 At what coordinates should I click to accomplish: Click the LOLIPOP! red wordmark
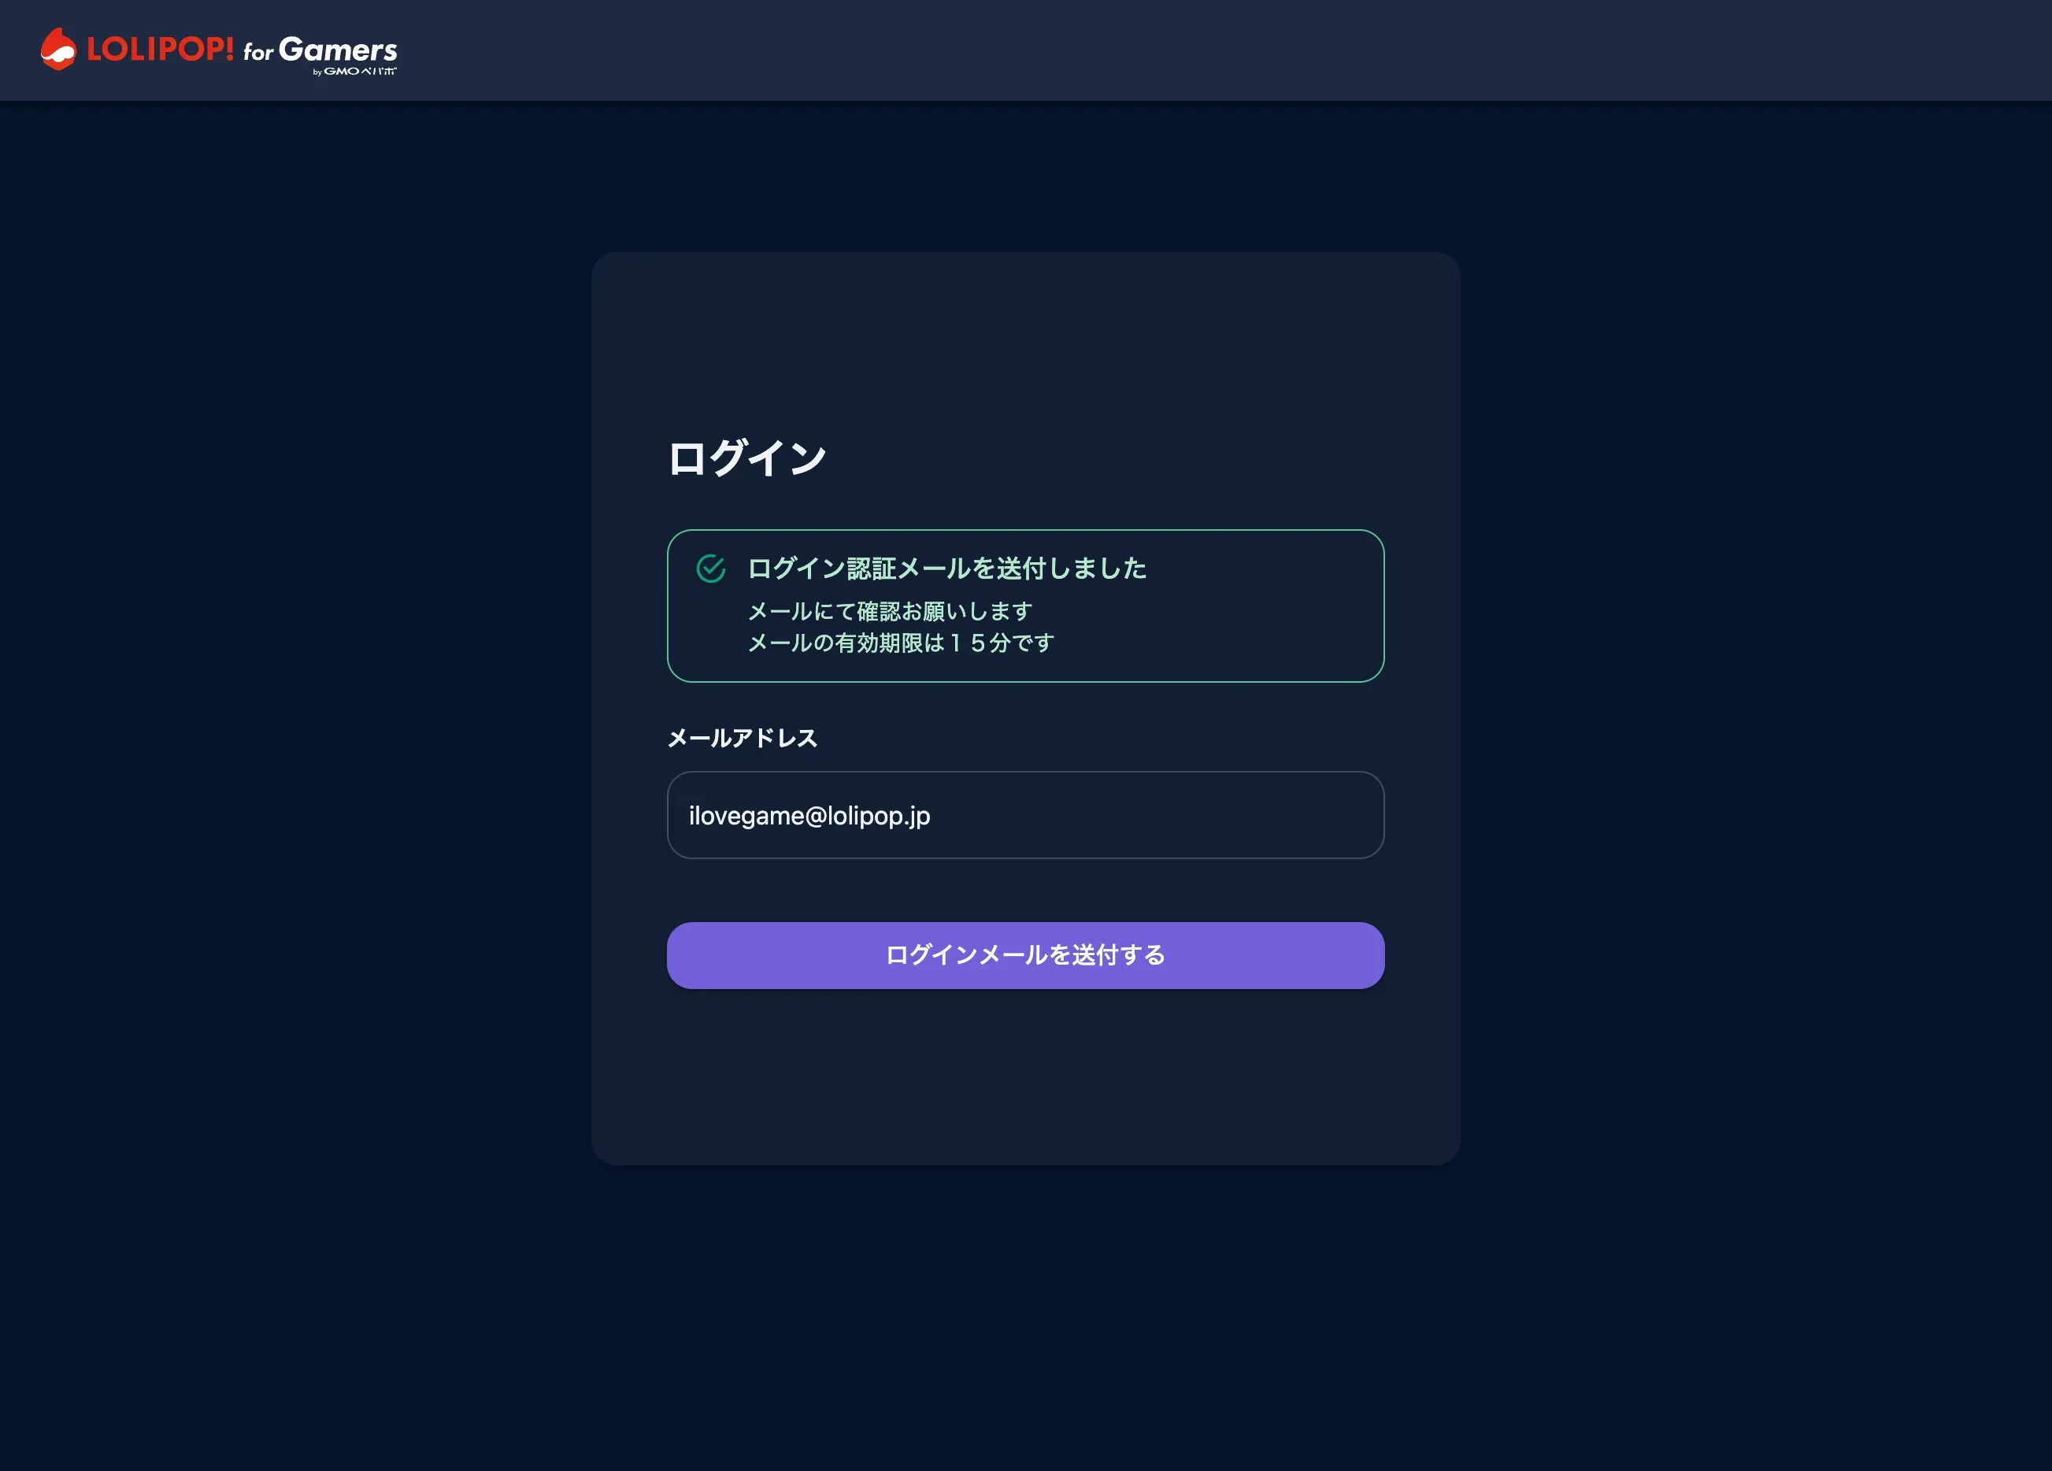coord(160,49)
